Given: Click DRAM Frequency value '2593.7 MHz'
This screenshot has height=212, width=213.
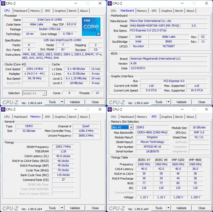Looking at the screenshot, I should click(x=63, y=147).
